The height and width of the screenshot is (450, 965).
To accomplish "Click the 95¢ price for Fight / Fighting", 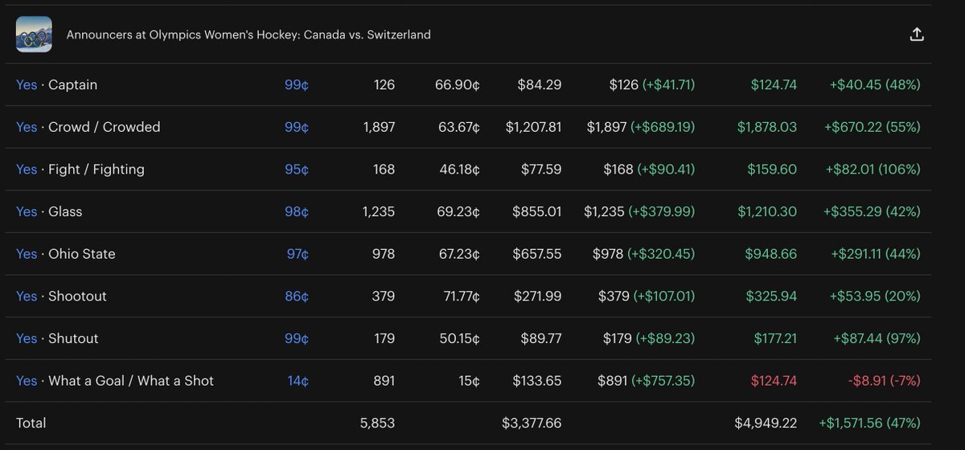I will pos(296,169).
